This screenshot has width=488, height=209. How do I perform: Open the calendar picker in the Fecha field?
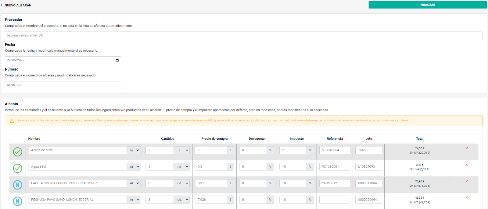[x=117, y=60]
